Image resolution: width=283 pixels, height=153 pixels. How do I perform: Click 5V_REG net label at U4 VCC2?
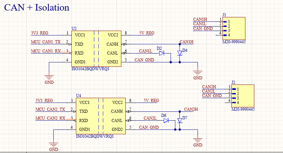[x=151, y=101]
